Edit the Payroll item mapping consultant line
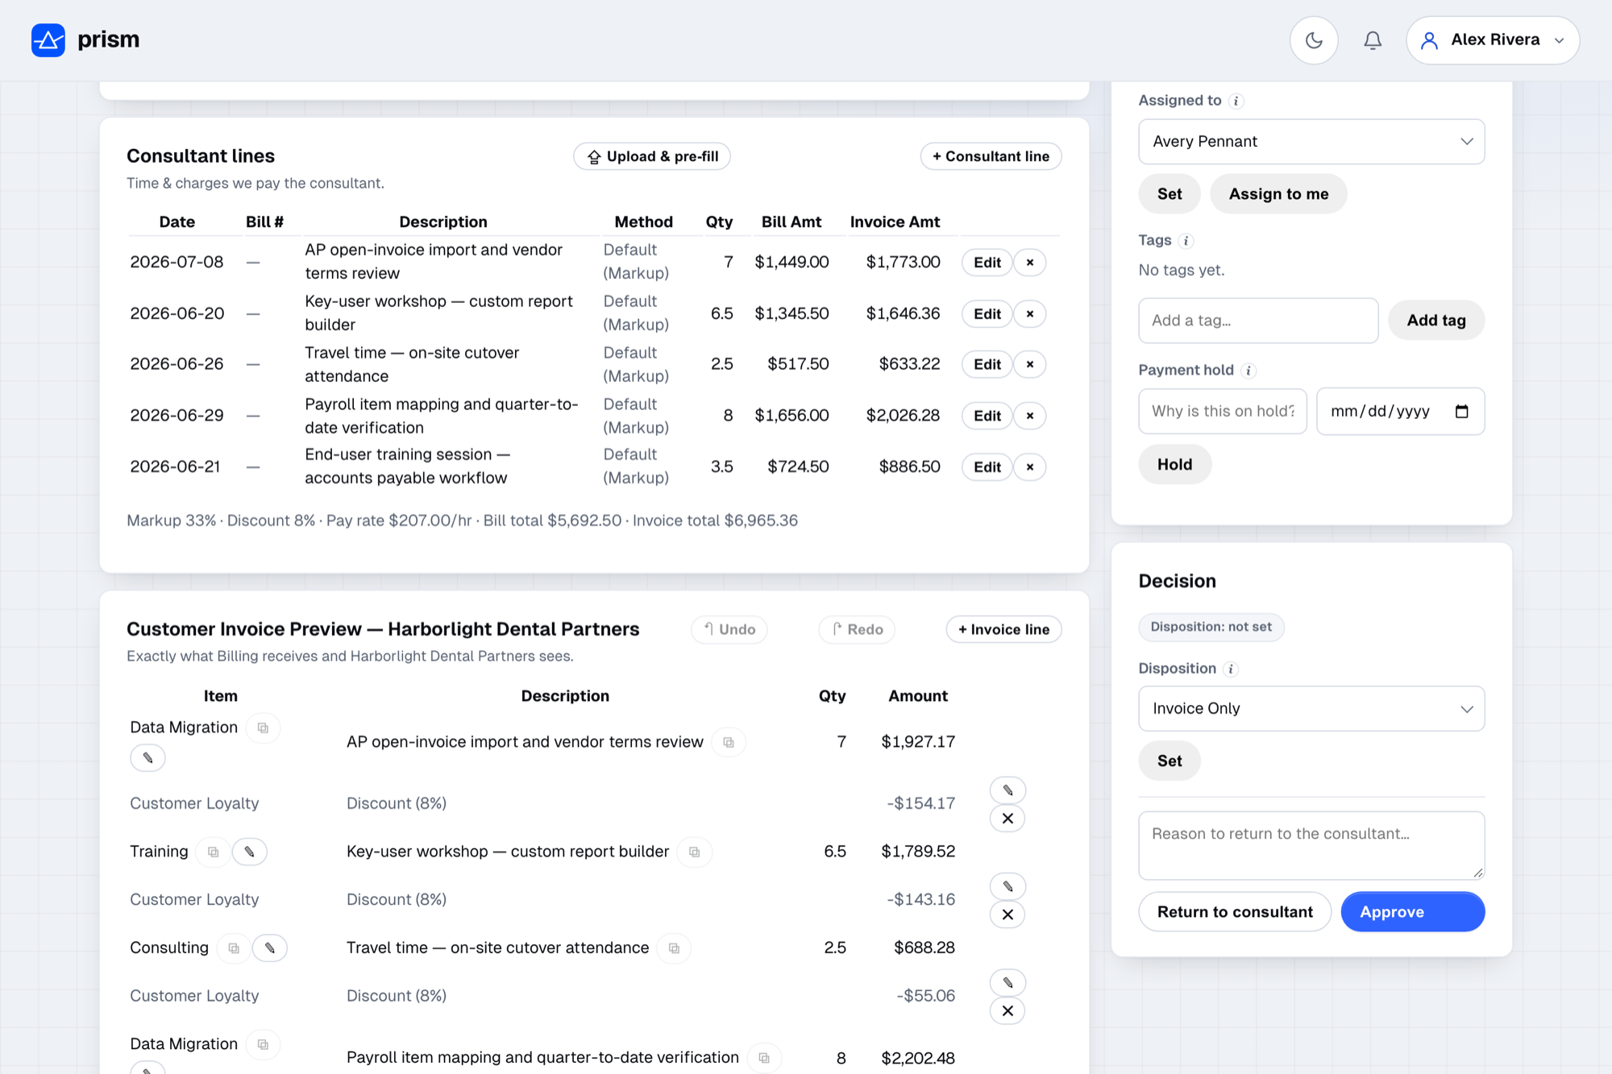This screenshot has height=1074, width=1612. click(987, 416)
